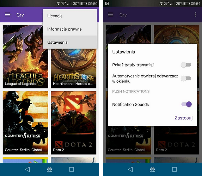Tap Notification Sounds label text
Image resolution: width=202 pixels, height=176 pixels.
tap(130, 104)
